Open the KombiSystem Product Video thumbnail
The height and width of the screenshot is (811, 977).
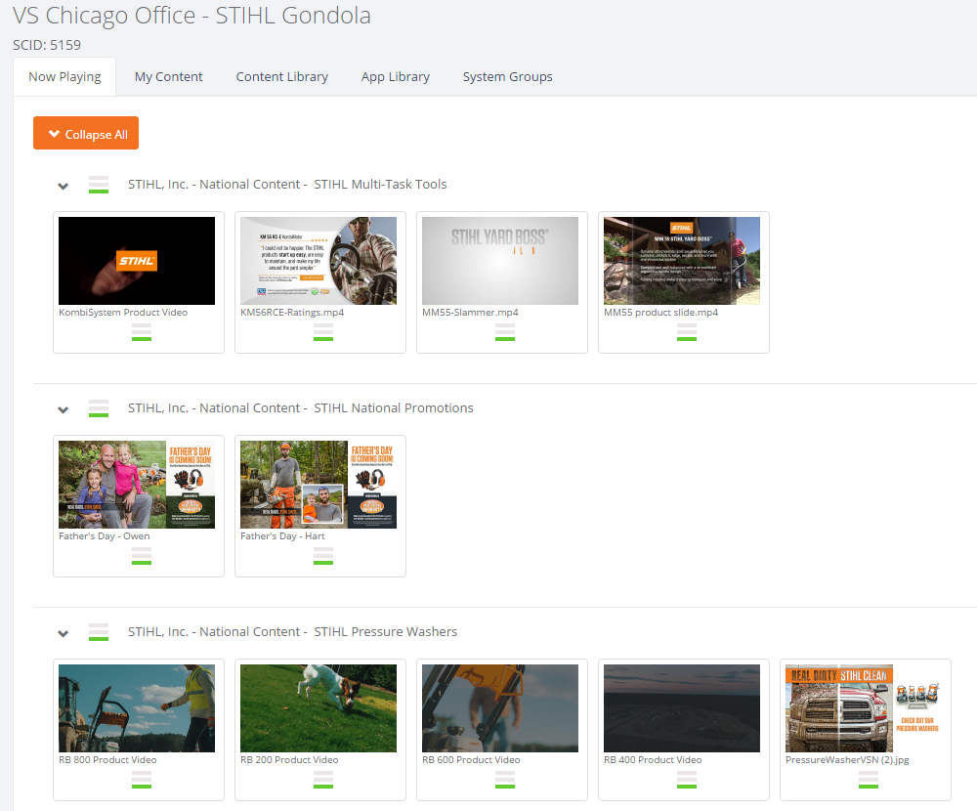click(x=137, y=261)
